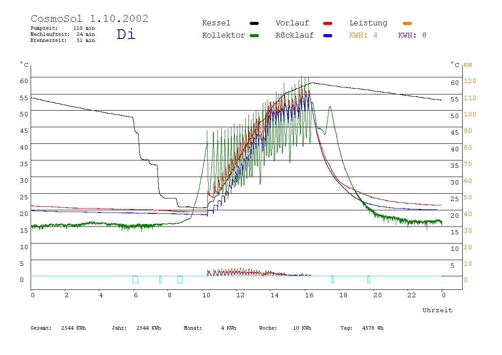
Task: Click the 'Brennerzeit:' label
Action: [x=49, y=40]
